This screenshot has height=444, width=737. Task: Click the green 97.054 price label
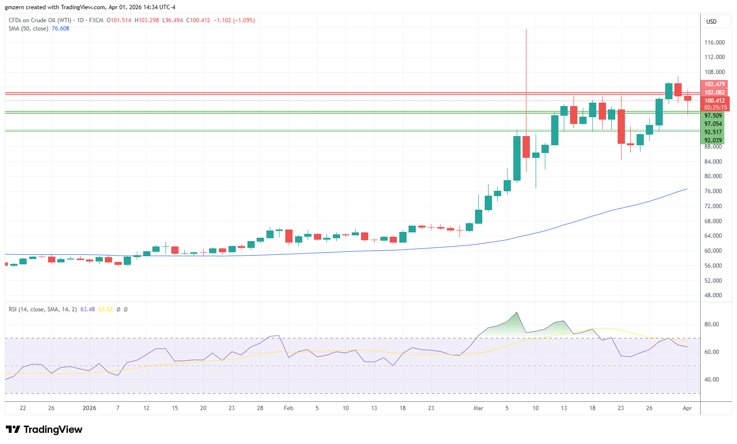713,124
